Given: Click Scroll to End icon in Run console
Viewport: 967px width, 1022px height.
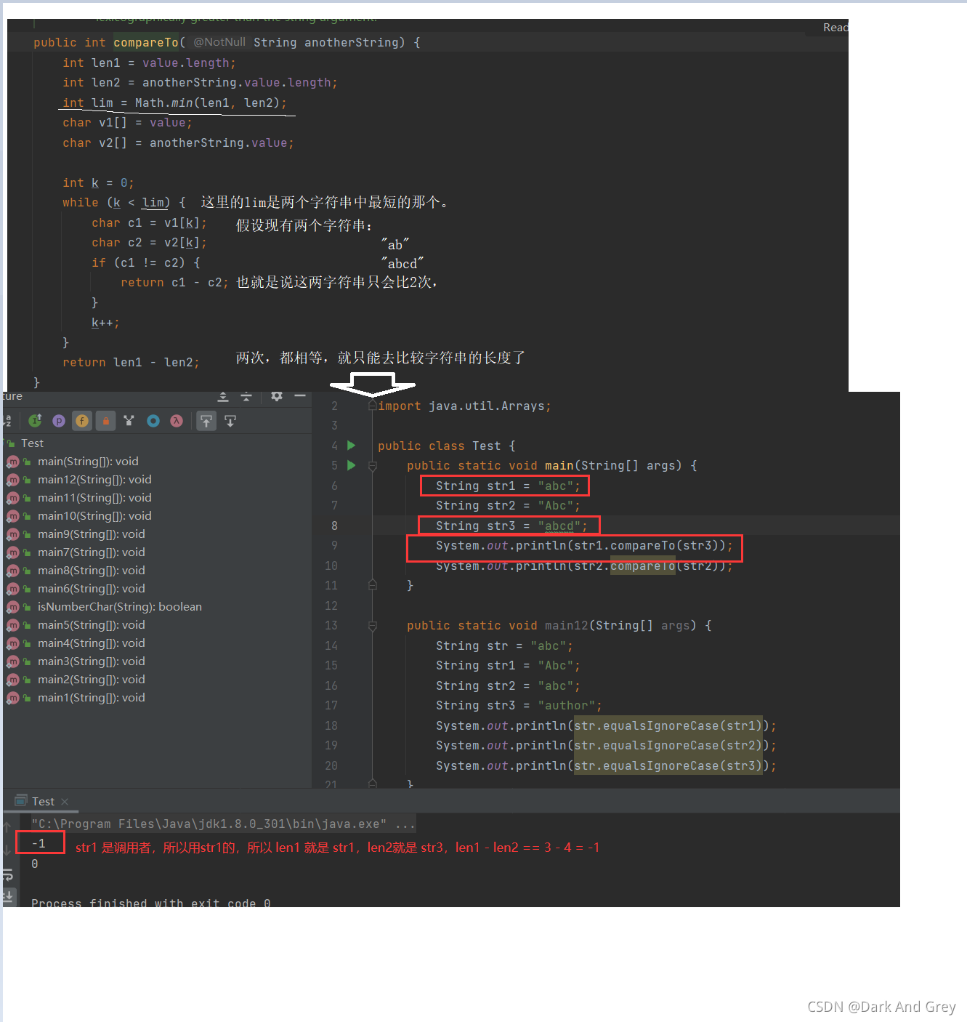Looking at the screenshot, I should pos(8,897).
